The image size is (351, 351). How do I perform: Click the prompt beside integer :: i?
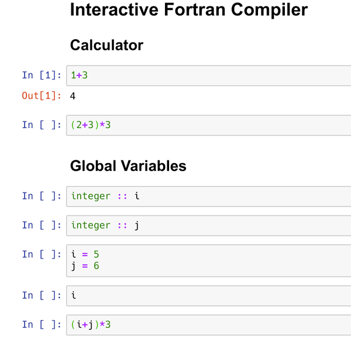(42, 196)
